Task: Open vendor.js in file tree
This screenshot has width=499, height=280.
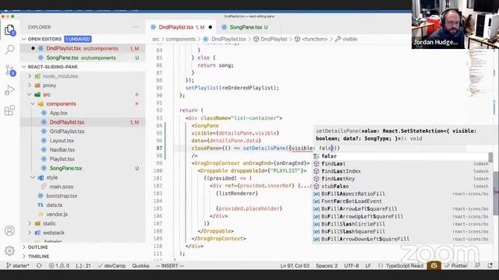Action: 57,215
